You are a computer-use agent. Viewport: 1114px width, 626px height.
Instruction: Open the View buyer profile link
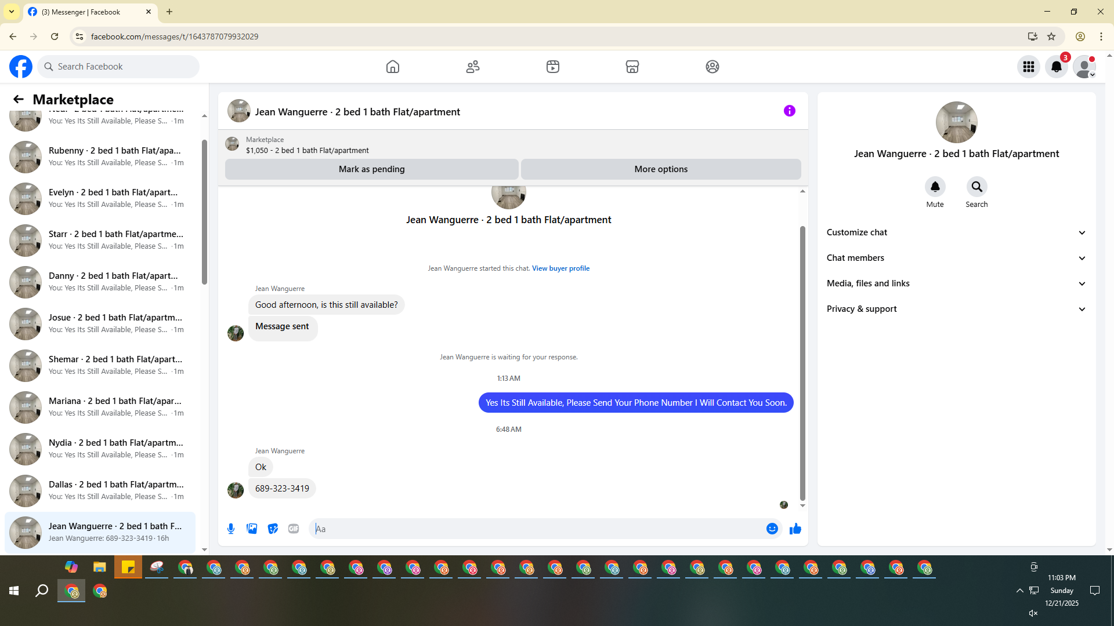point(560,268)
